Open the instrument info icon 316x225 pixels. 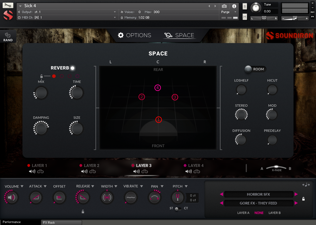(x=234, y=6)
